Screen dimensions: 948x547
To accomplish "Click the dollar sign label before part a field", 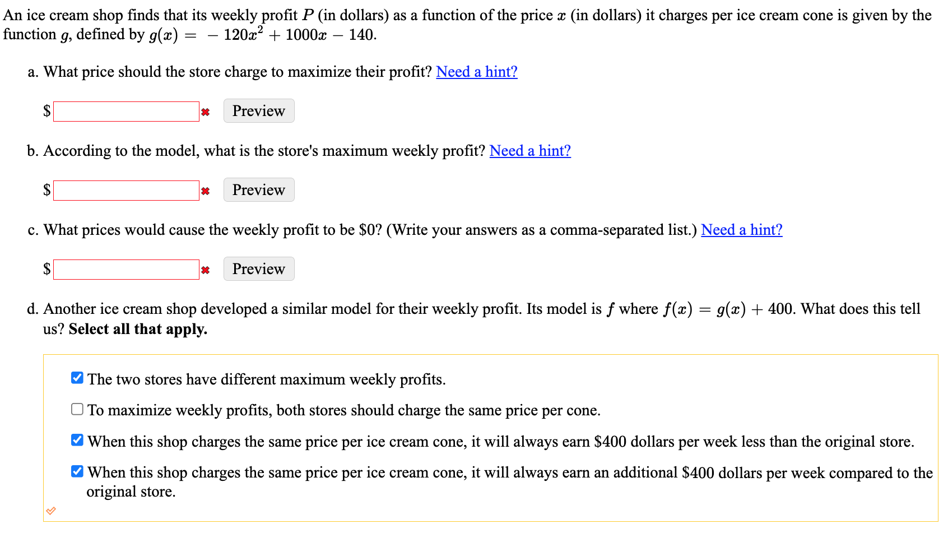I will 47,111.
